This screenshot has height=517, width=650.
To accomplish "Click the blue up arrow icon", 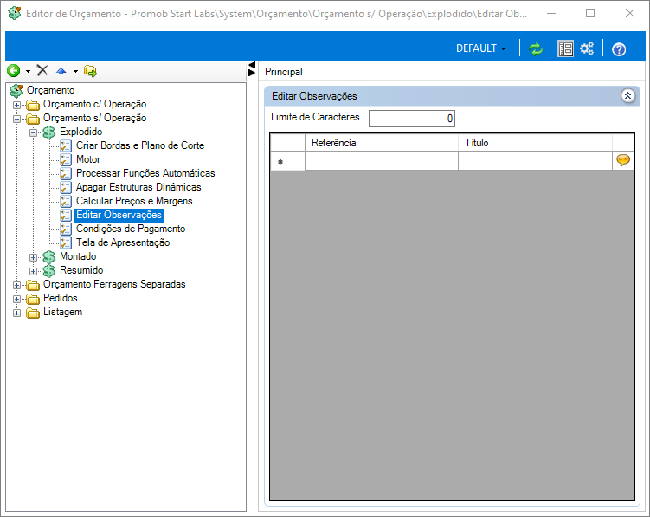I will (x=61, y=71).
